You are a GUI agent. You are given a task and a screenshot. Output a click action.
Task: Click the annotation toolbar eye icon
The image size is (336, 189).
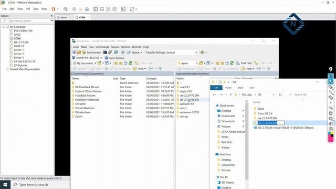(331, 77)
